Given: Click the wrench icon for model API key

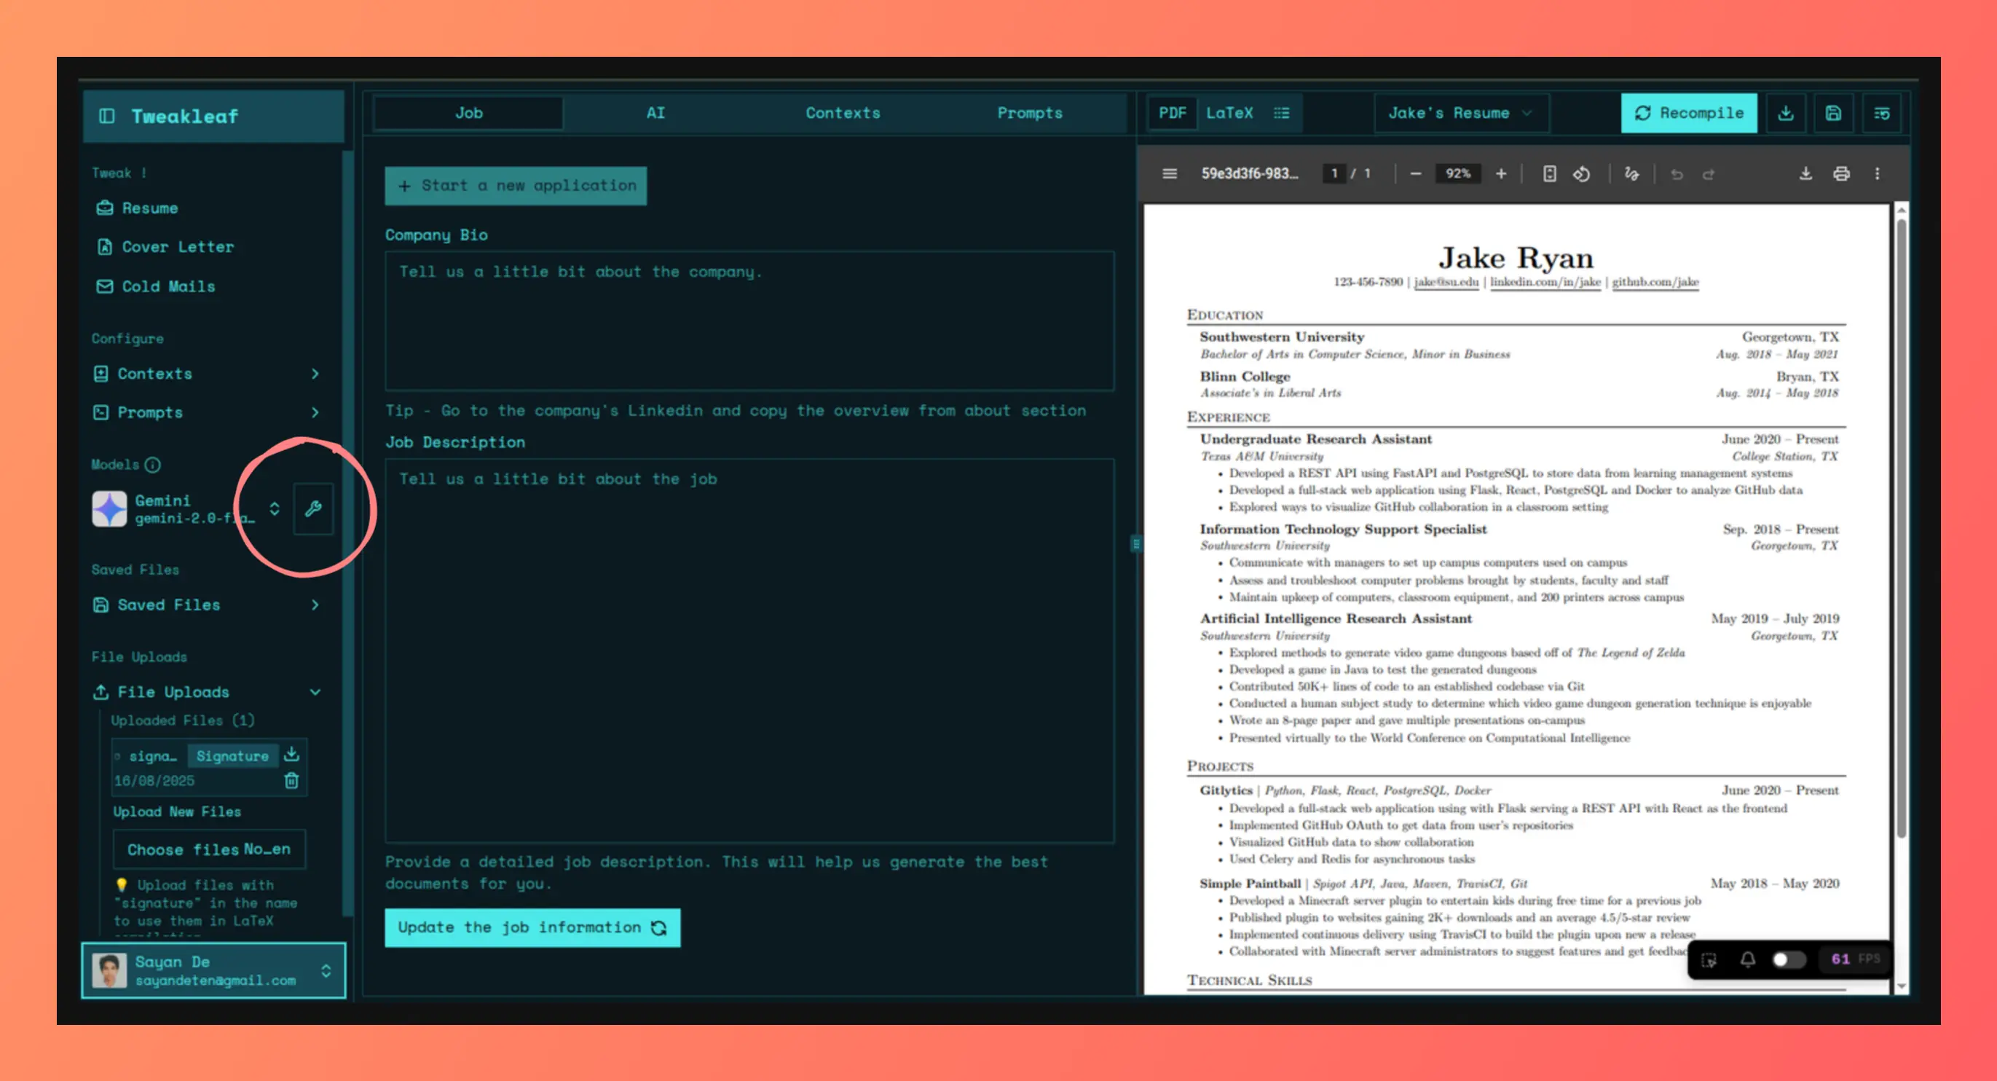Looking at the screenshot, I should click(313, 508).
